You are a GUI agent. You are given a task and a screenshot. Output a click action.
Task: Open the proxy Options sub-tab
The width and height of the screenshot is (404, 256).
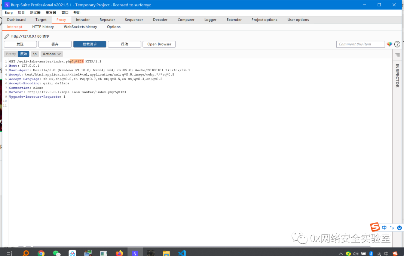(114, 27)
